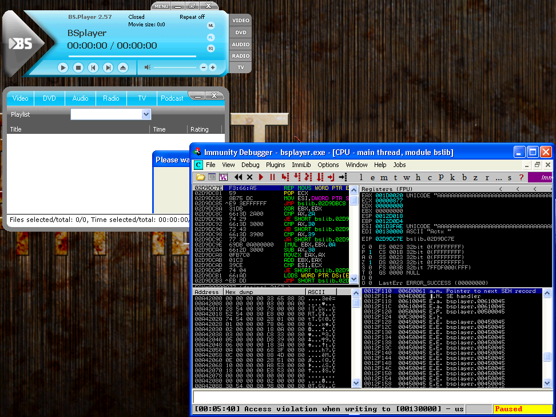Click go to address arrow icon
The height and width of the screenshot is (417, 556).
(x=343, y=177)
